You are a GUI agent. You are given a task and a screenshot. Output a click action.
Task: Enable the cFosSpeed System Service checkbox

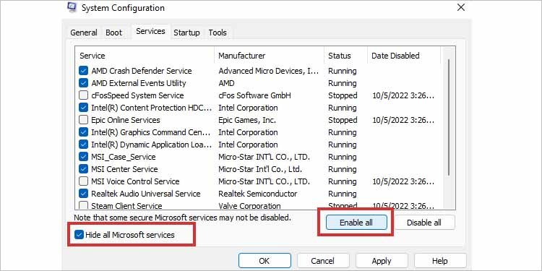click(83, 95)
